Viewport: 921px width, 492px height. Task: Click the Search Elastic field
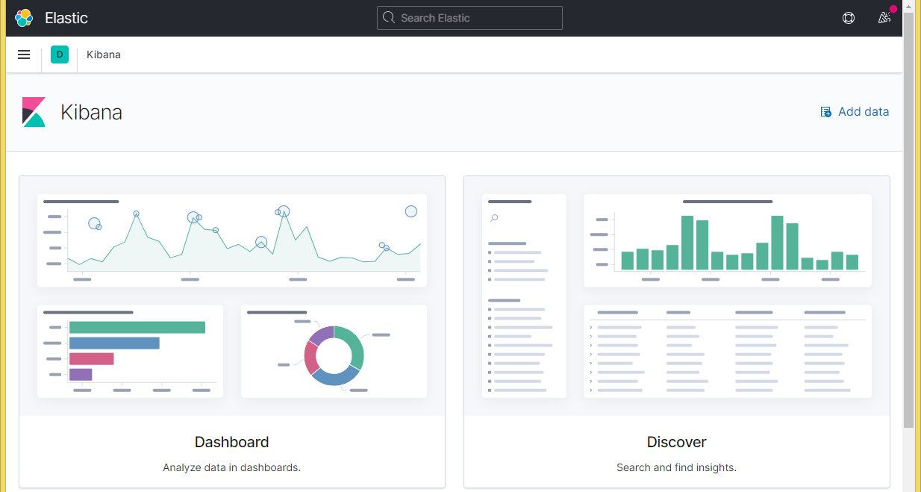point(469,18)
